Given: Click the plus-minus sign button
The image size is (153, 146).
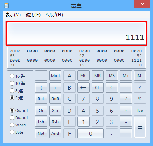Looking at the screenshot, I should point(126,87).
